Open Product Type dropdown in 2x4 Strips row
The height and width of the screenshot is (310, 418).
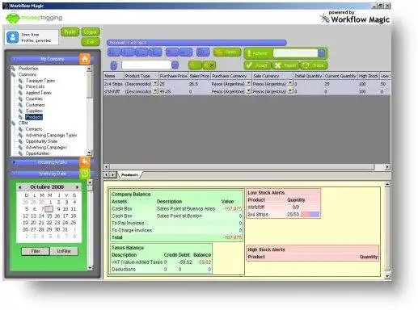[x=155, y=83]
